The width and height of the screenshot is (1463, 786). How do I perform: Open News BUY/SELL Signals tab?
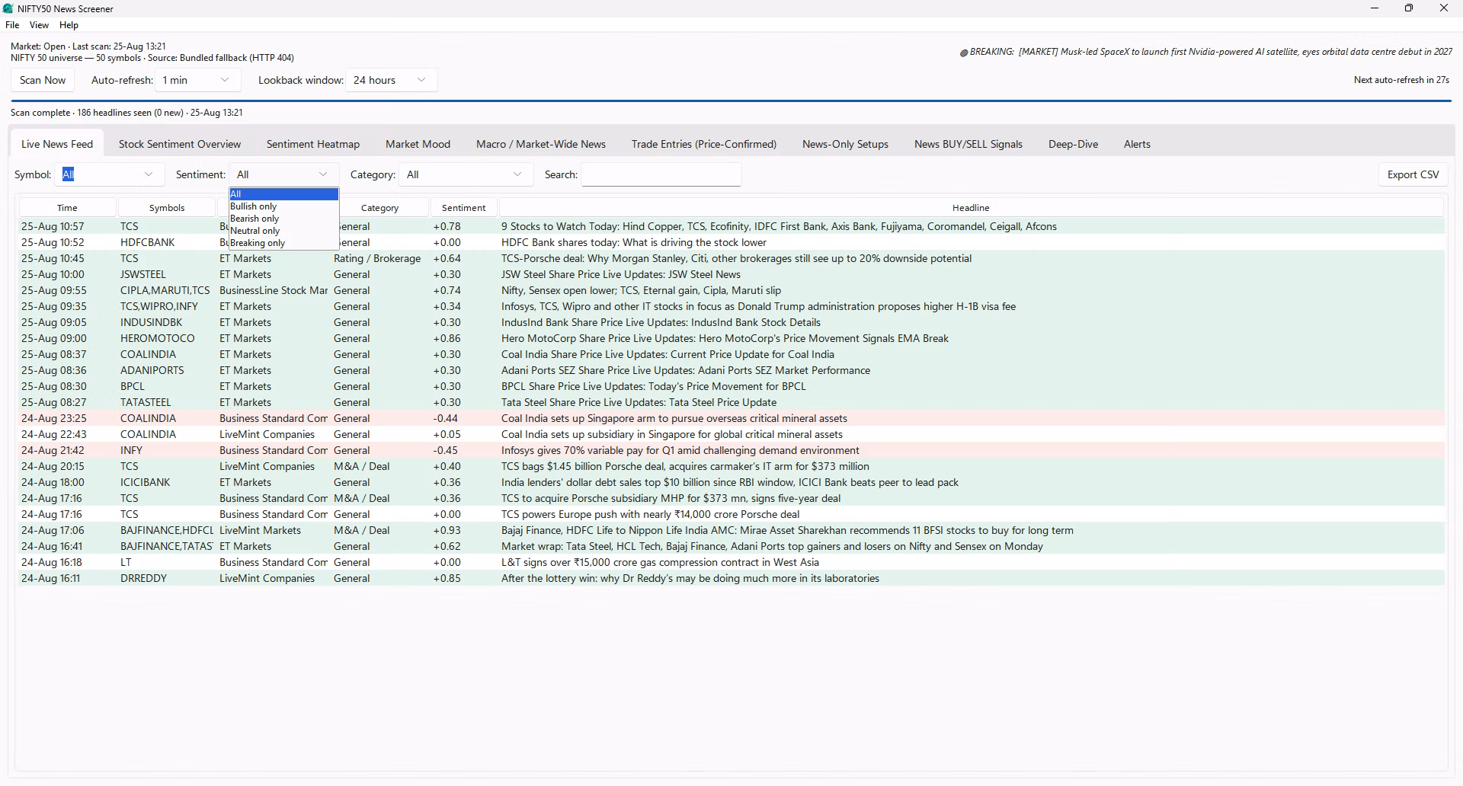click(968, 144)
